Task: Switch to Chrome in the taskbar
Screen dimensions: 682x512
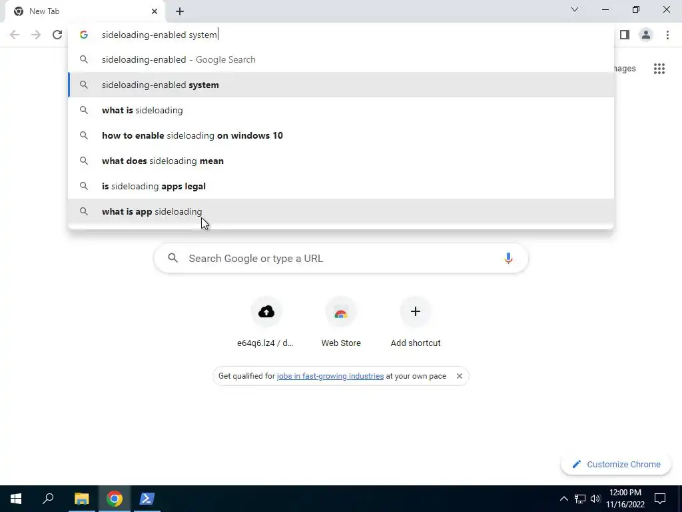Action: tap(115, 499)
